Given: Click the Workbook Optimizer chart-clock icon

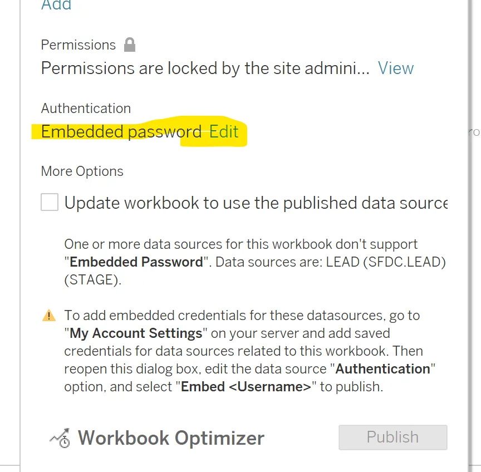Looking at the screenshot, I should 61,438.
